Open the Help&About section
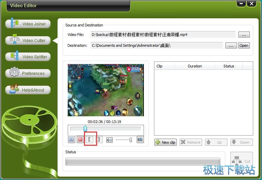The height and width of the screenshot is (180, 262). click(x=28, y=90)
